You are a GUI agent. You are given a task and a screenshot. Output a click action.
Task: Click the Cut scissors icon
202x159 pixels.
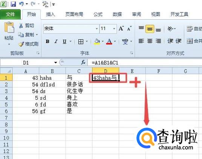click(x=21, y=25)
